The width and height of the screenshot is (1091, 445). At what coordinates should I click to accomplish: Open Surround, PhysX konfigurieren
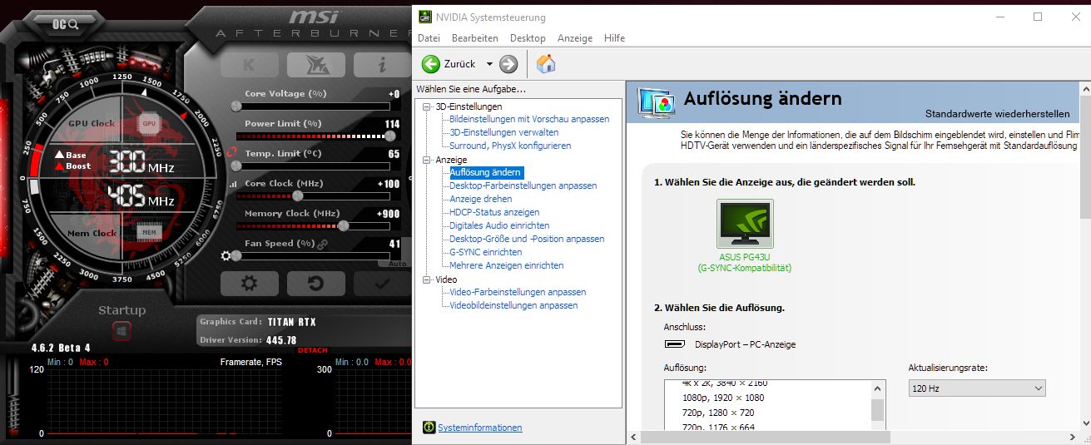tap(510, 146)
